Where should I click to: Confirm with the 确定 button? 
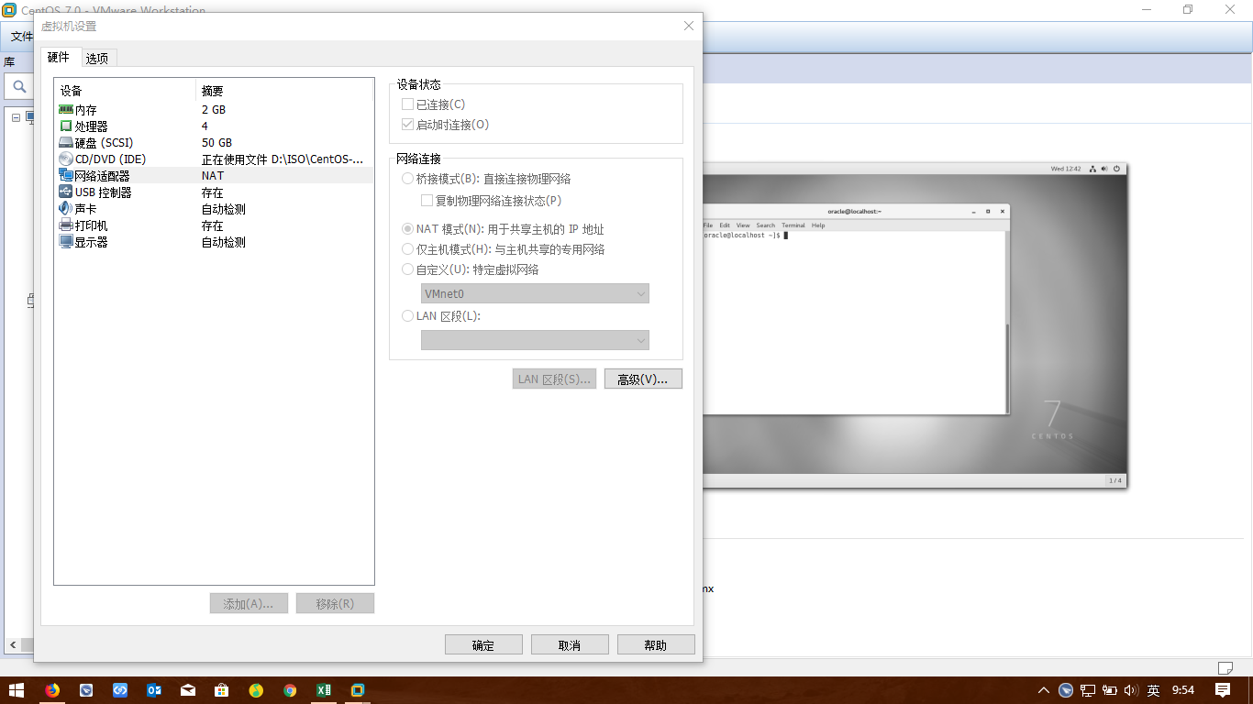click(x=483, y=644)
